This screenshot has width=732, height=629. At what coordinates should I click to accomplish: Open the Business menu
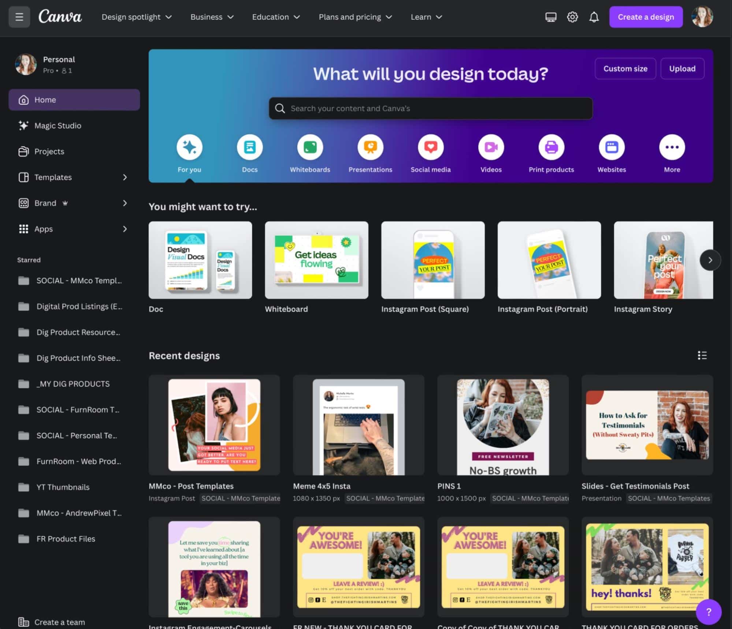point(212,17)
